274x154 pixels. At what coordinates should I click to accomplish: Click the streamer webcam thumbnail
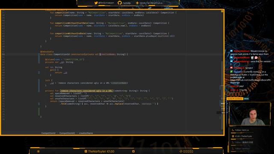(250, 114)
